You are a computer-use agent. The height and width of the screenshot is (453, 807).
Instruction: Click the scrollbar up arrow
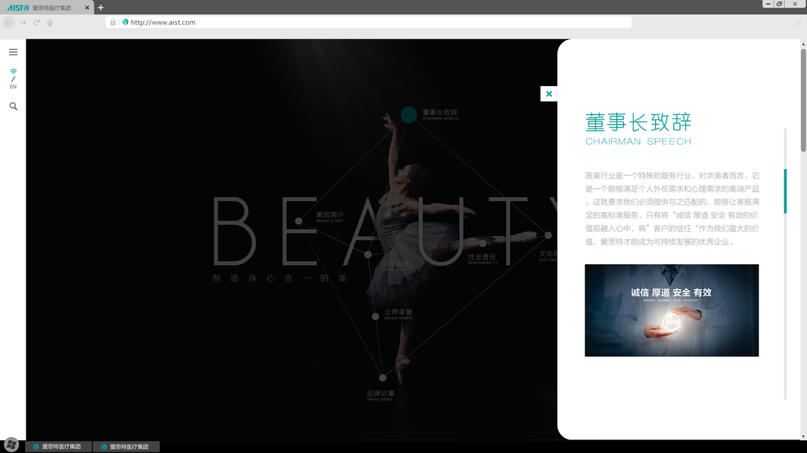pos(803,45)
